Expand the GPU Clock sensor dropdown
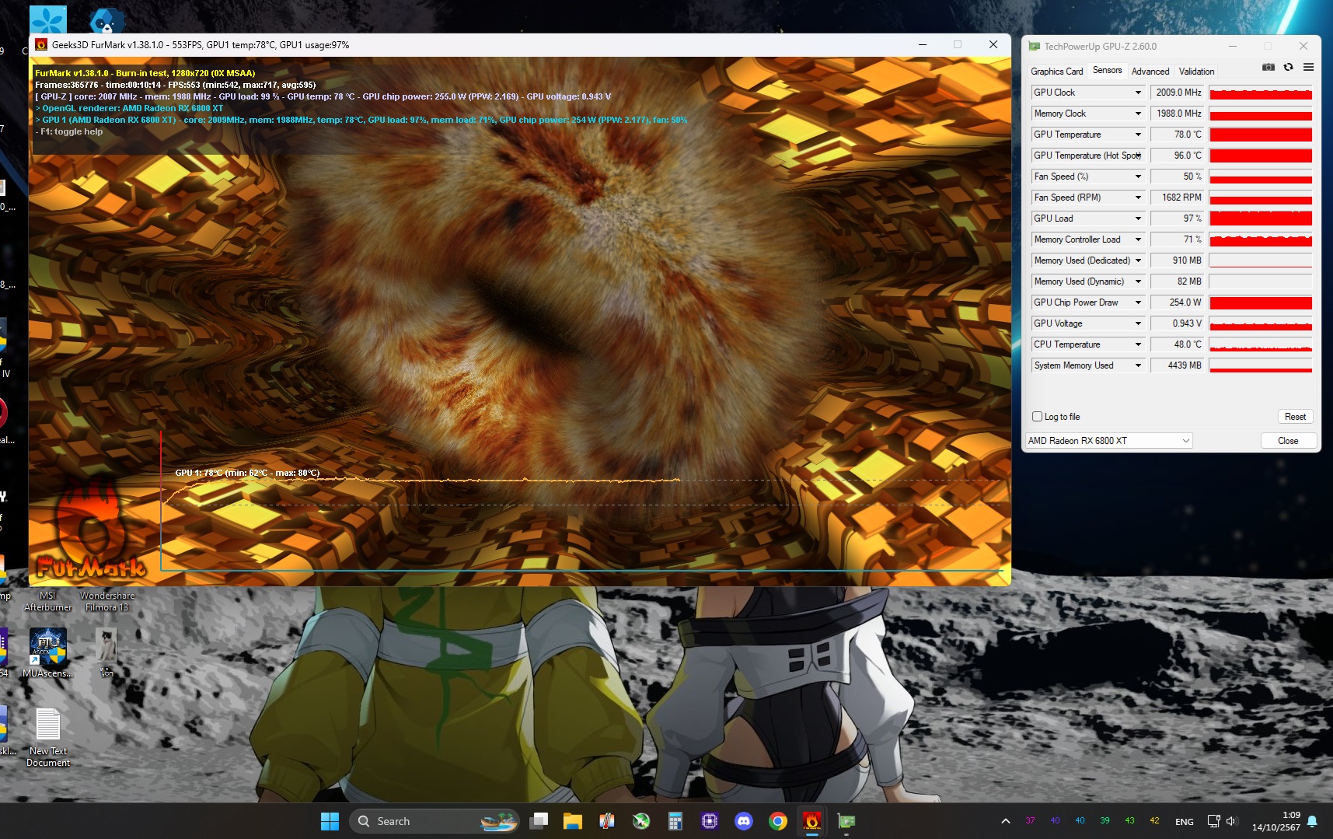The width and height of the screenshot is (1333, 839). (x=1138, y=93)
